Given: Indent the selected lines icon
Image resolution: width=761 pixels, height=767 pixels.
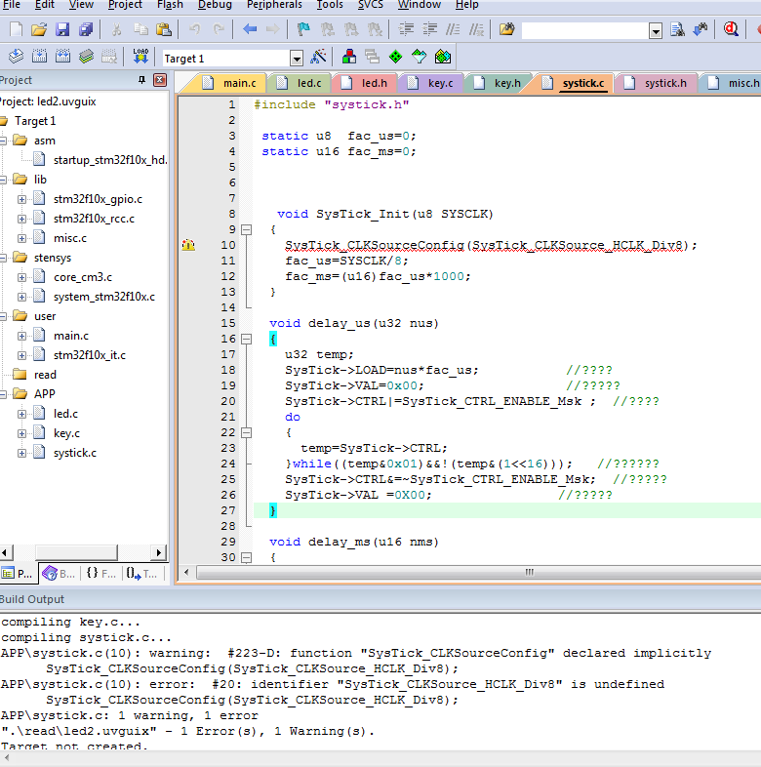Looking at the screenshot, I should [406, 29].
